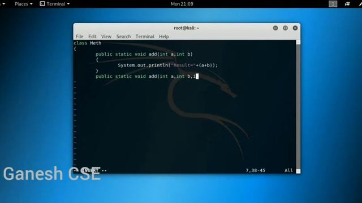Viewport: 362px width, 203px height.
Task: Open the File menu in terminal
Action: [79, 36]
